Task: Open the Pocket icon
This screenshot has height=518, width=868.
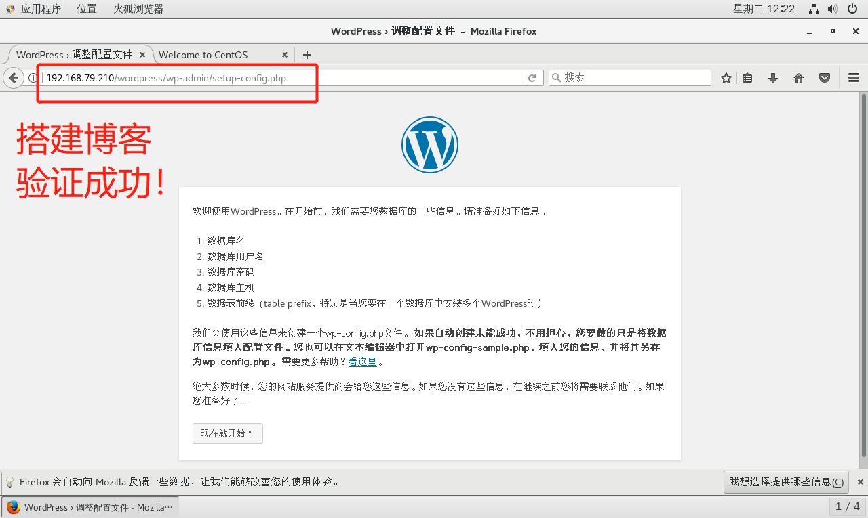Action: pyautogui.click(x=825, y=78)
